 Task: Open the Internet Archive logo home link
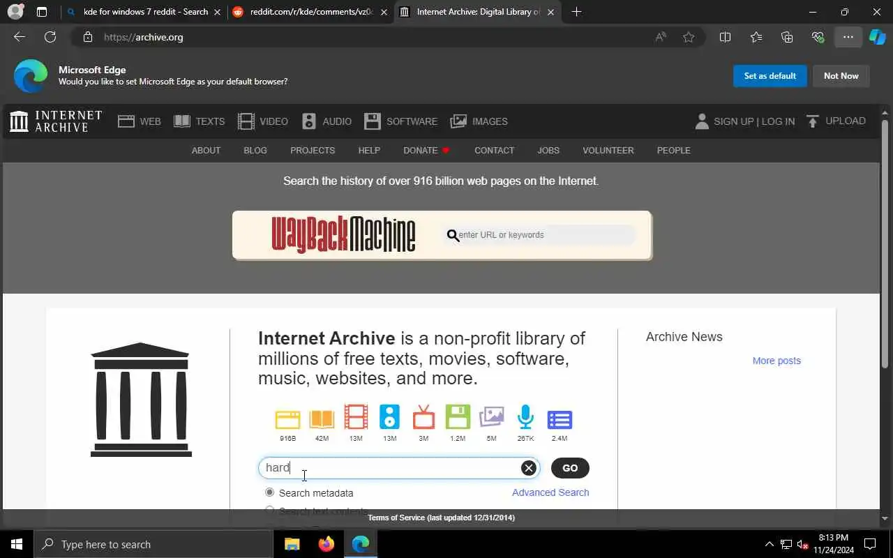tap(56, 121)
